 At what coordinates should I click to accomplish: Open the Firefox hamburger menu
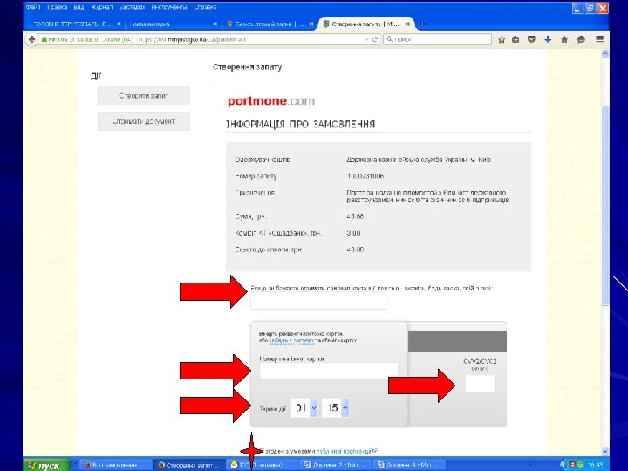tap(599, 39)
